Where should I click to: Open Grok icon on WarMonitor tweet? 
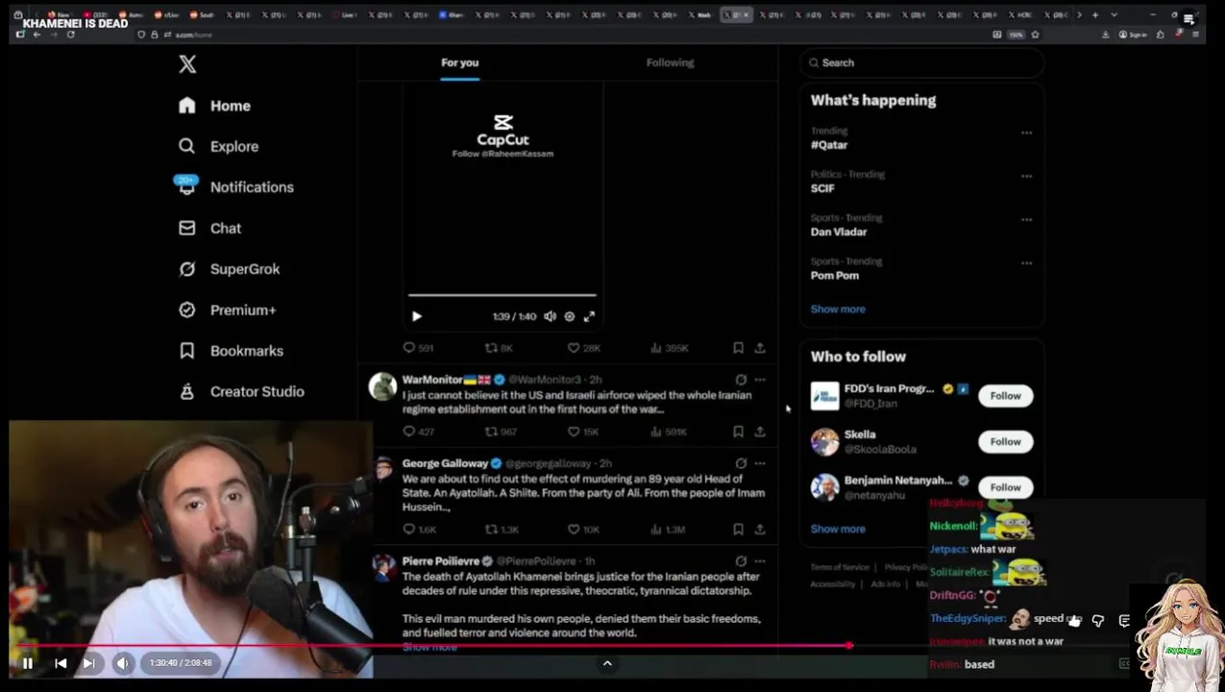(741, 380)
